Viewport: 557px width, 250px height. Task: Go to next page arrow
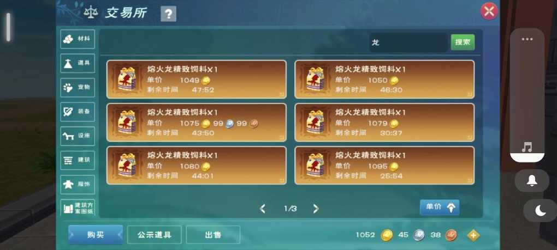coord(316,209)
